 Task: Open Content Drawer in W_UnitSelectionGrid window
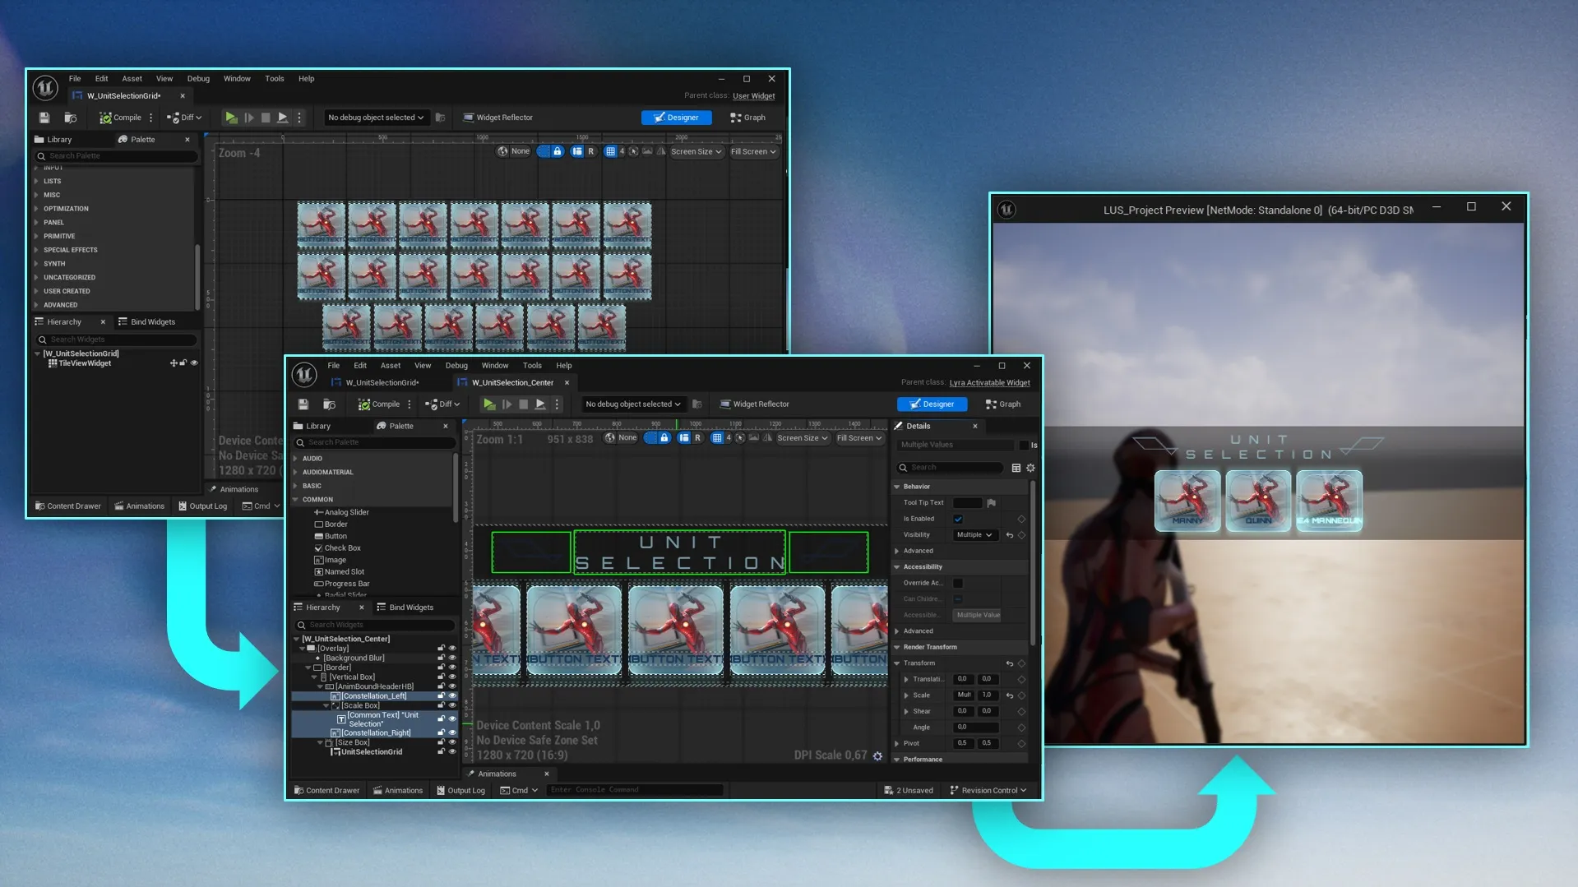(67, 506)
